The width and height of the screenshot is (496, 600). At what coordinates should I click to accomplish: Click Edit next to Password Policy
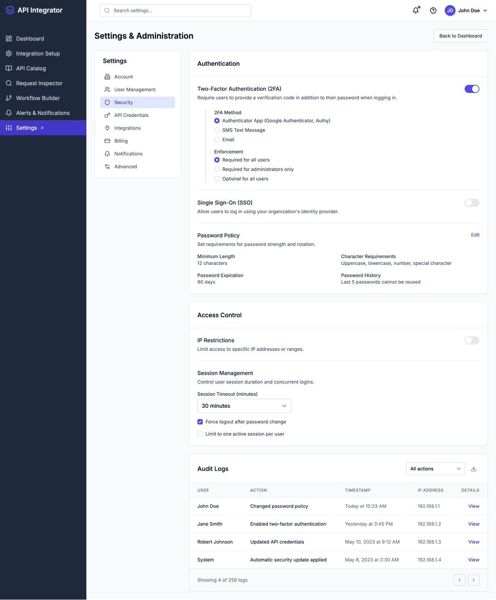[x=475, y=235]
